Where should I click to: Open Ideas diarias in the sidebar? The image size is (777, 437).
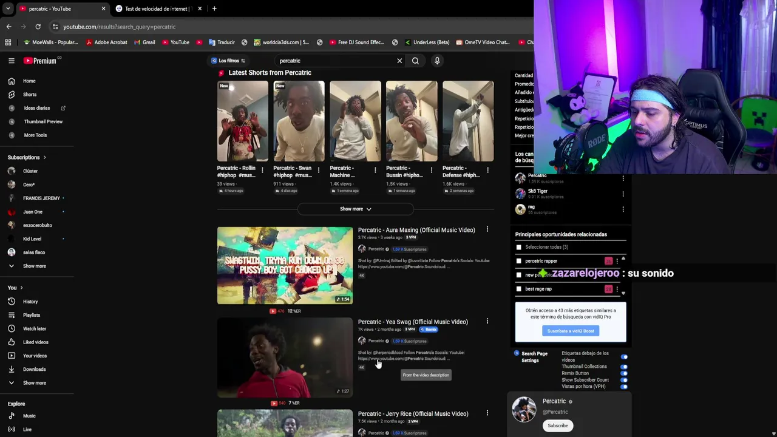37,108
